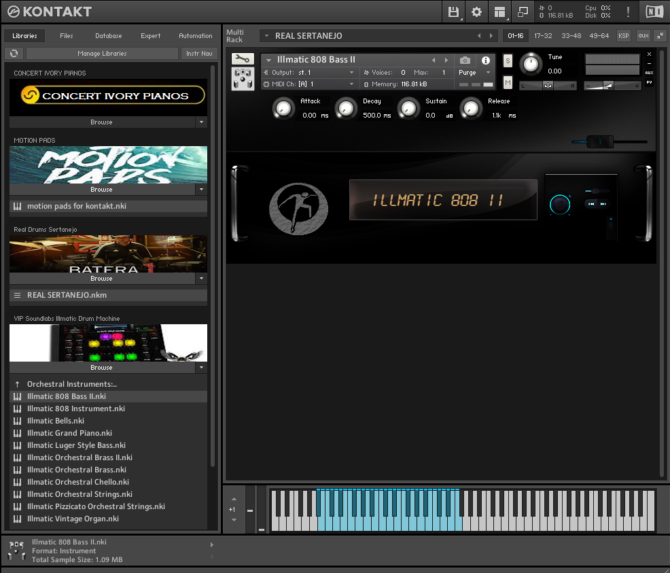The width and height of the screenshot is (670, 573).
Task: Go up a folder via Orchestral Instruments arrow
Action: tap(17, 384)
